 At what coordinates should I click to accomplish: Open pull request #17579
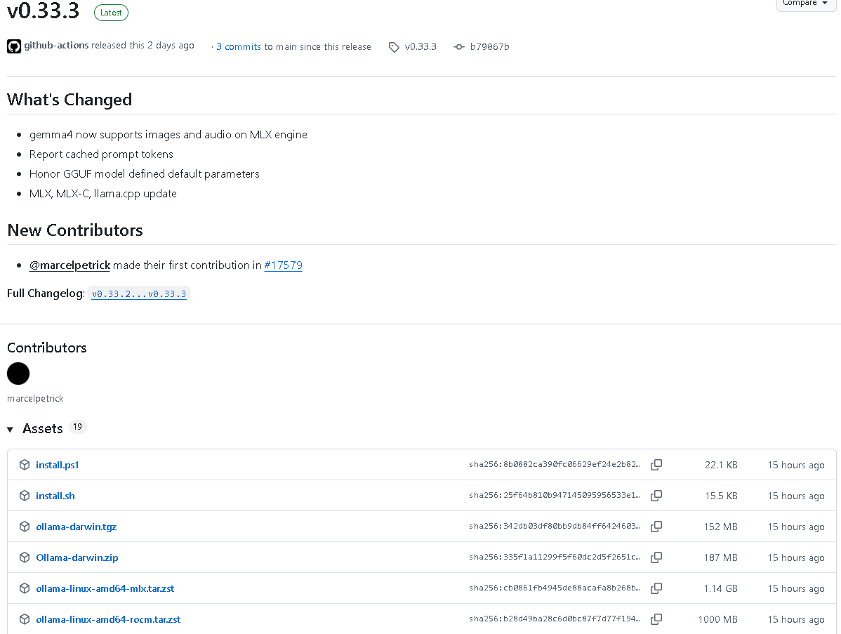[x=283, y=265]
